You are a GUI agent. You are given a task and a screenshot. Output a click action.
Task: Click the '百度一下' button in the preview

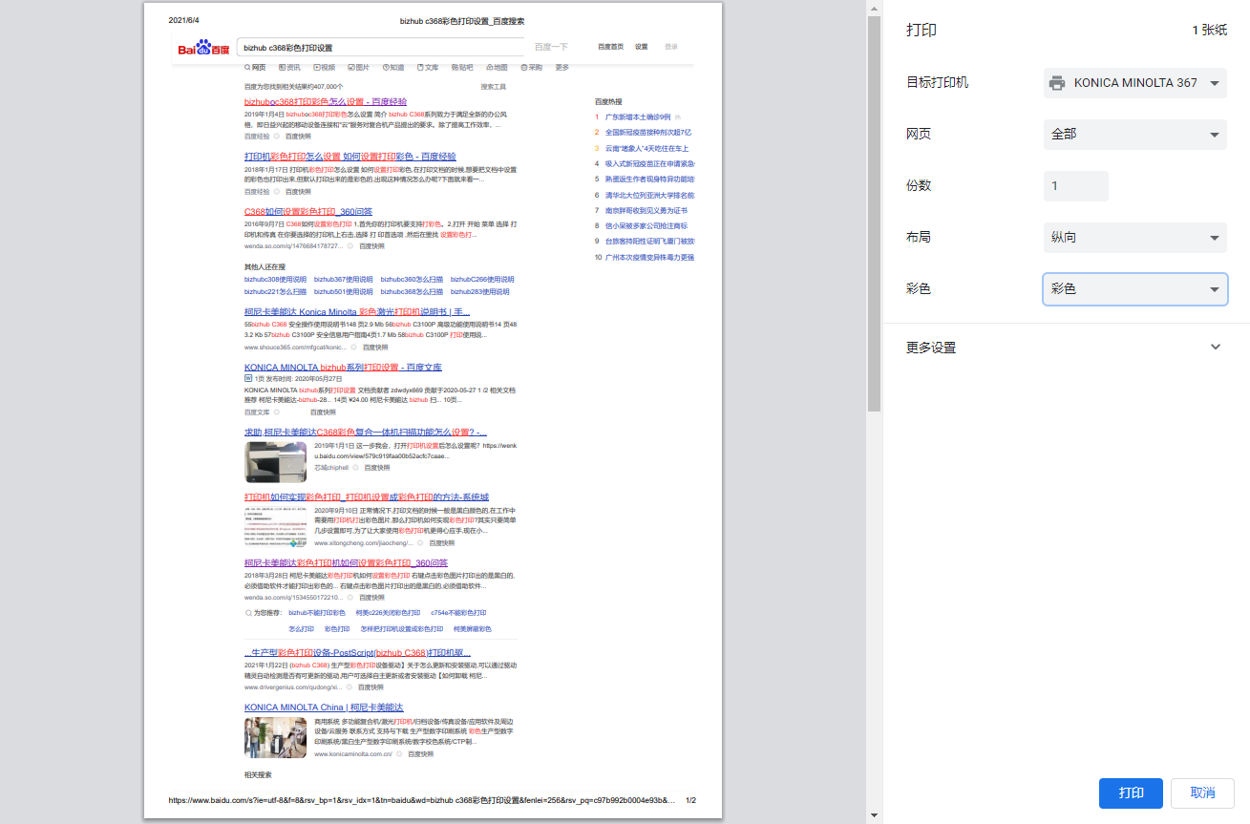pos(551,47)
